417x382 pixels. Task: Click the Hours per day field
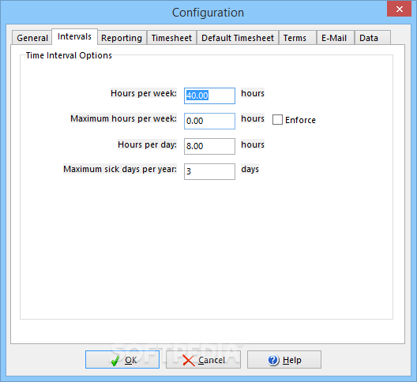click(209, 146)
